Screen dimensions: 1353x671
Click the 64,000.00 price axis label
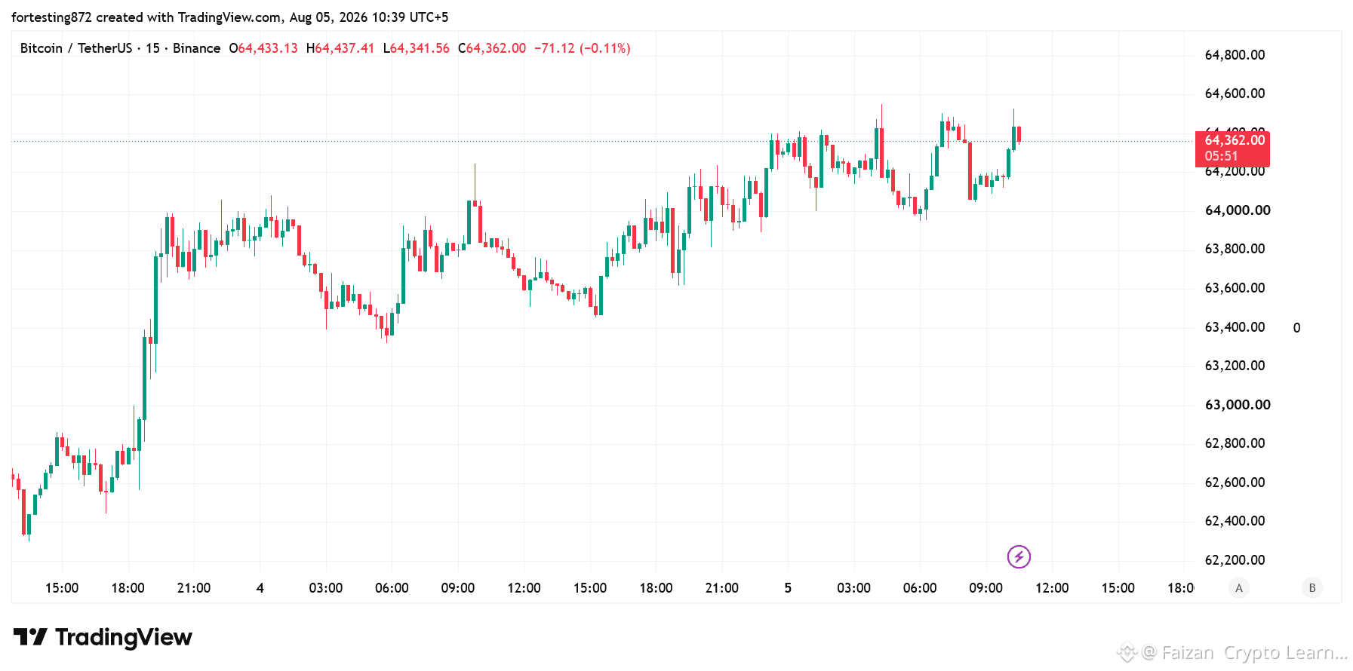point(1238,210)
